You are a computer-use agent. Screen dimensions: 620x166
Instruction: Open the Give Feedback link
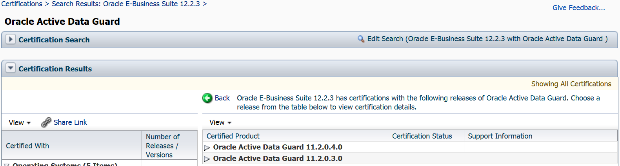(578, 8)
